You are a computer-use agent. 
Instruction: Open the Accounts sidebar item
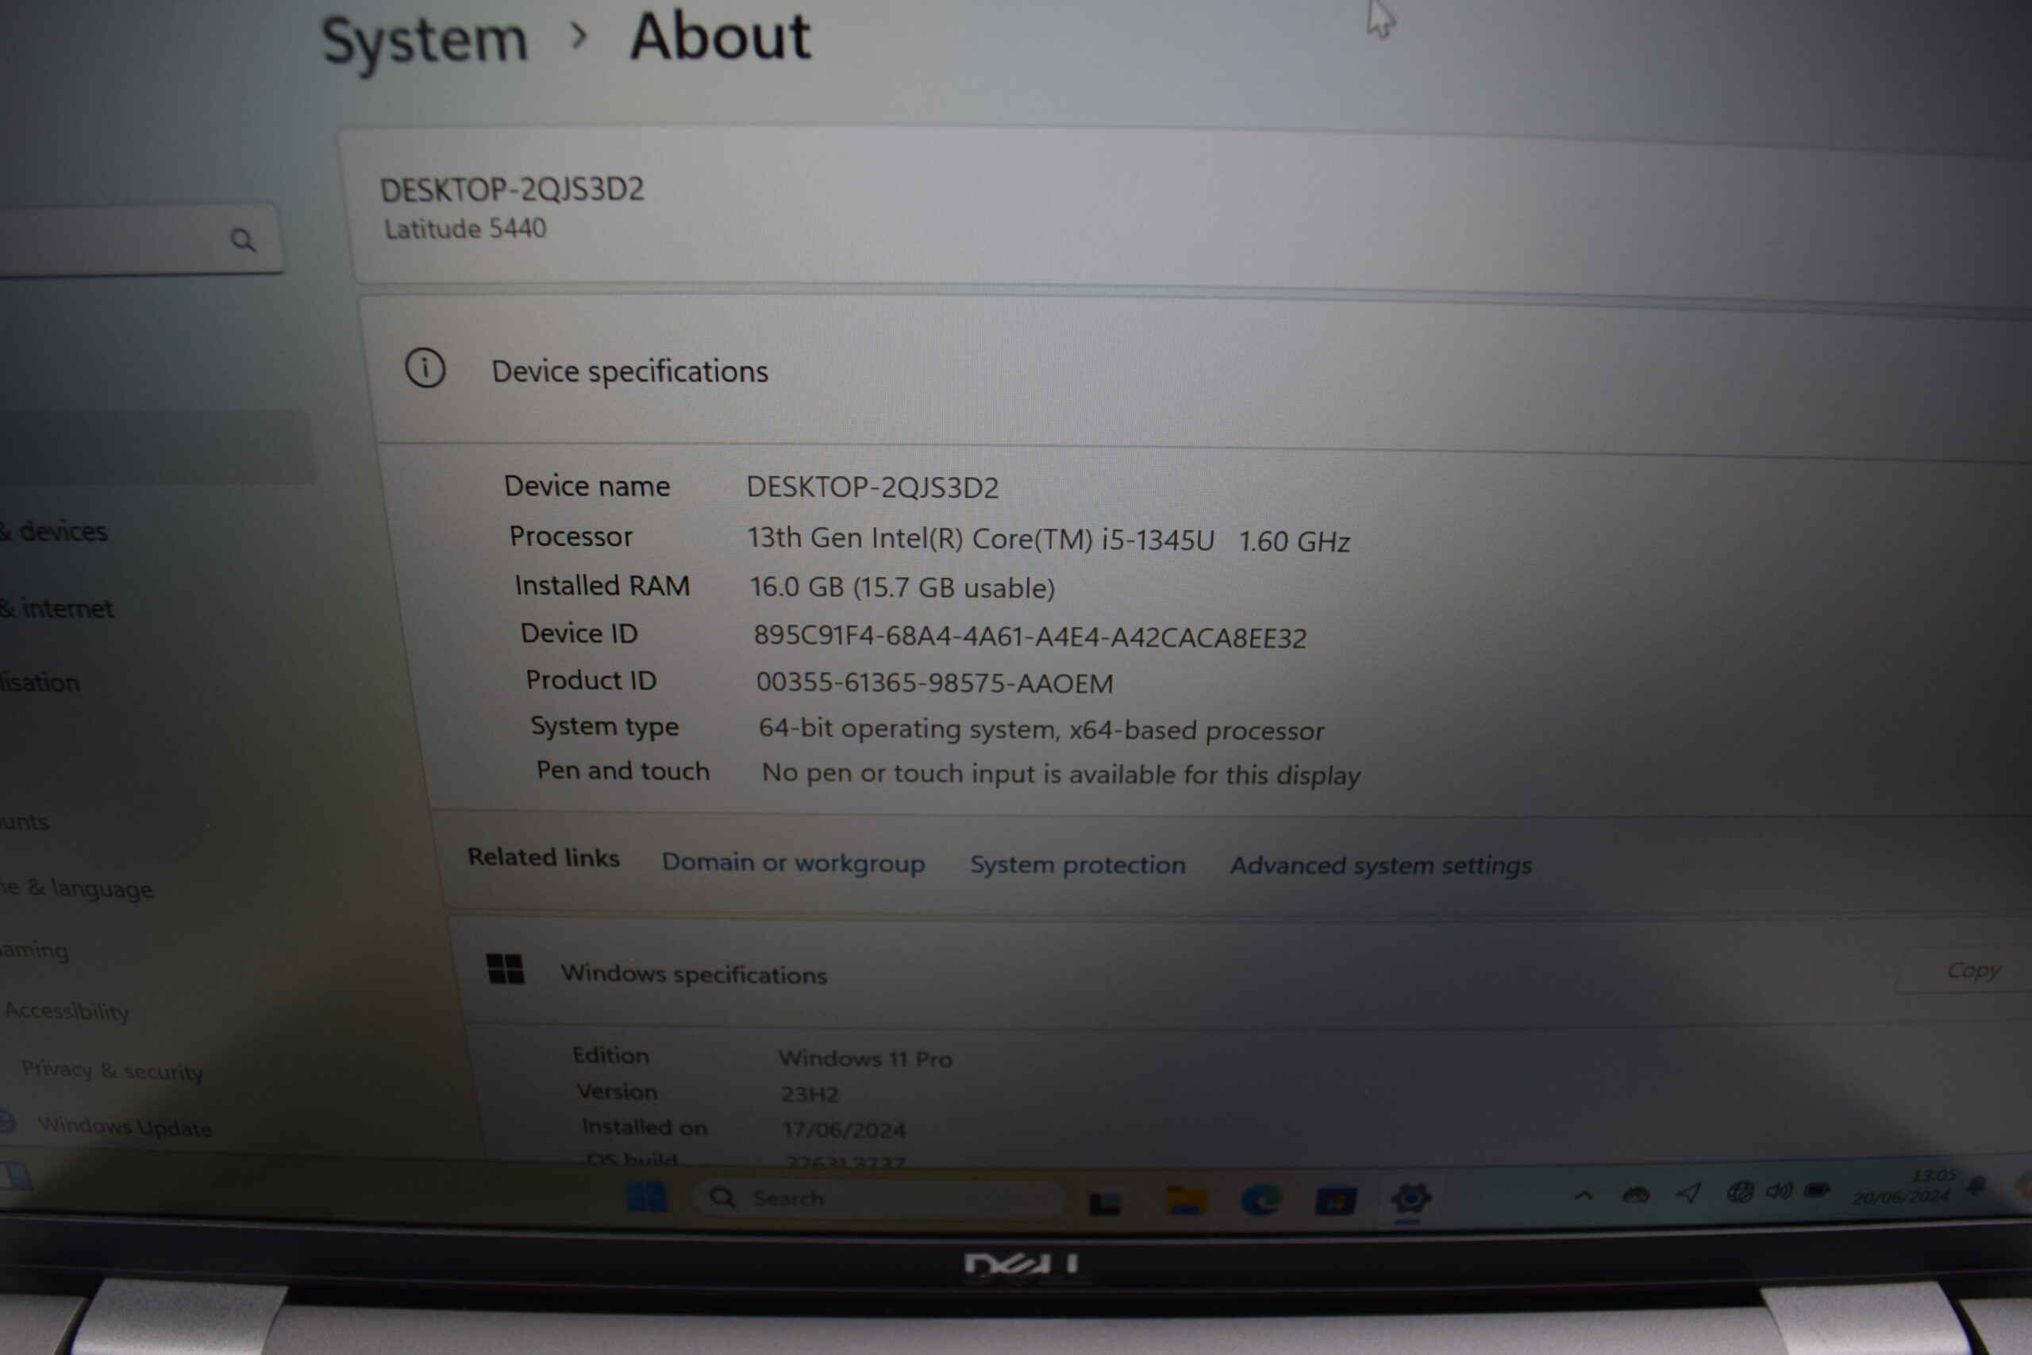pyautogui.click(x=24, y=821)
